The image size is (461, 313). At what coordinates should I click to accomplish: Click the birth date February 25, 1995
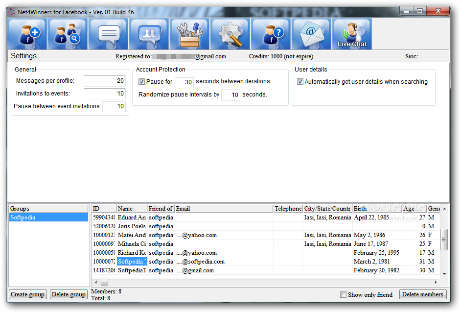click(376, 253)
